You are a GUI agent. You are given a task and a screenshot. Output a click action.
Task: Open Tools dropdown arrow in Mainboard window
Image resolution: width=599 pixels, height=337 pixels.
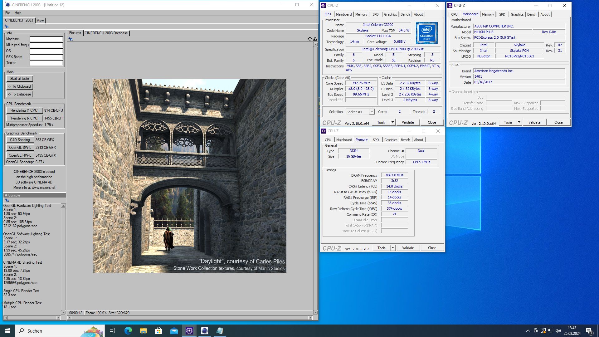tap(519, 122)
